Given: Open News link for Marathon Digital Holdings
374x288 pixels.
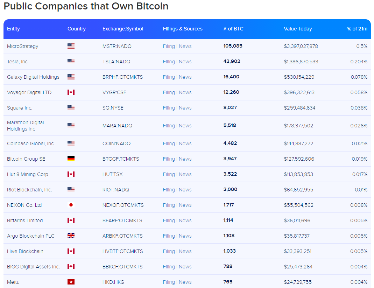Looking at the screenshot, I should 185,126.
